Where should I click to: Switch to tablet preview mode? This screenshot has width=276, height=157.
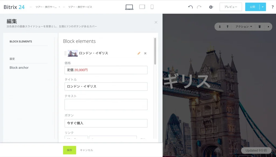pyautogui.click(x=142, y=7)
